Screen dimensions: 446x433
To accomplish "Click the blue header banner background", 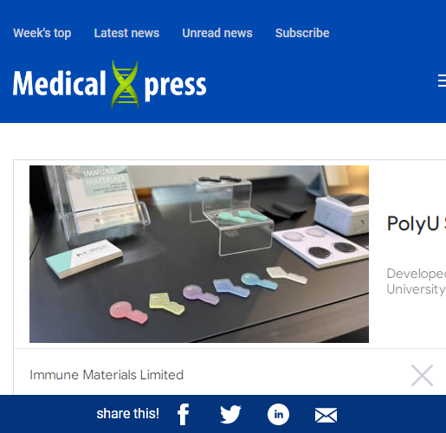I will point(318,87).
